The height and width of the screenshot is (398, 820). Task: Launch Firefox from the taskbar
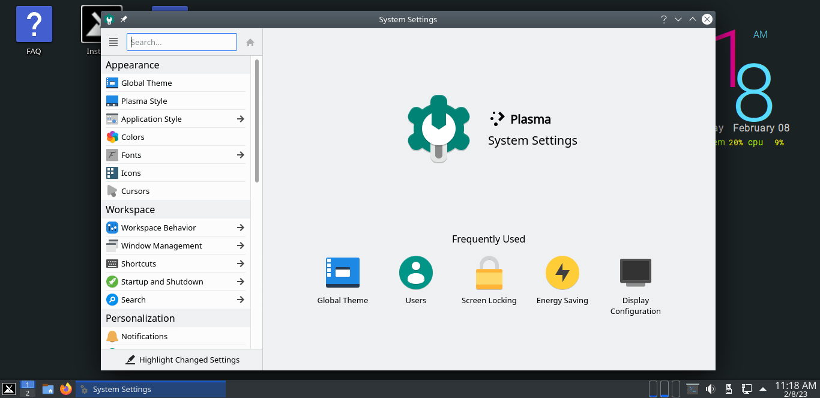pyautogui.click(x=65, y=389)
